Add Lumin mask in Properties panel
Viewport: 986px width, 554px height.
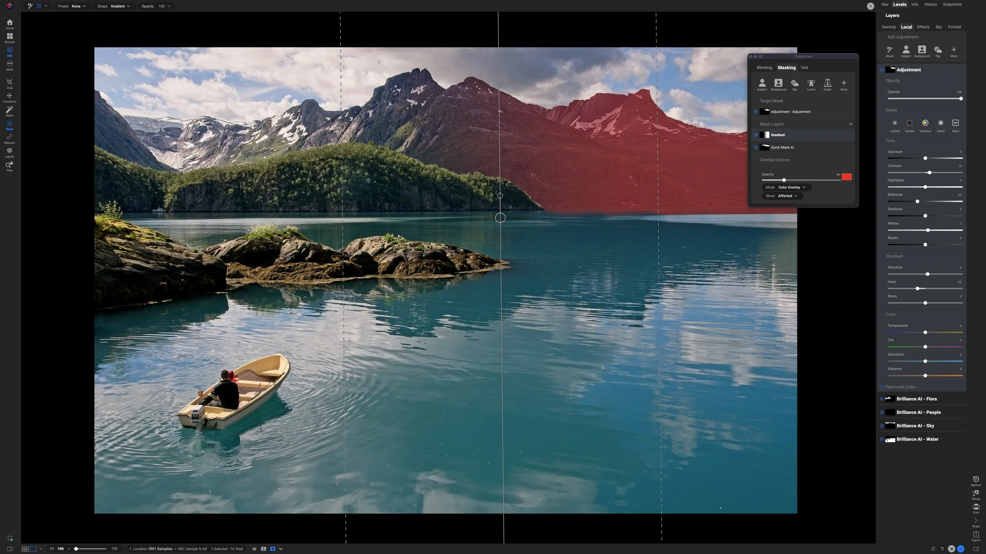[x=811, y=85]
